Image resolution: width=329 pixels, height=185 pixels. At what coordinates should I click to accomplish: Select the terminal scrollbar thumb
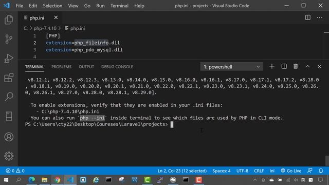coord(327,160)
